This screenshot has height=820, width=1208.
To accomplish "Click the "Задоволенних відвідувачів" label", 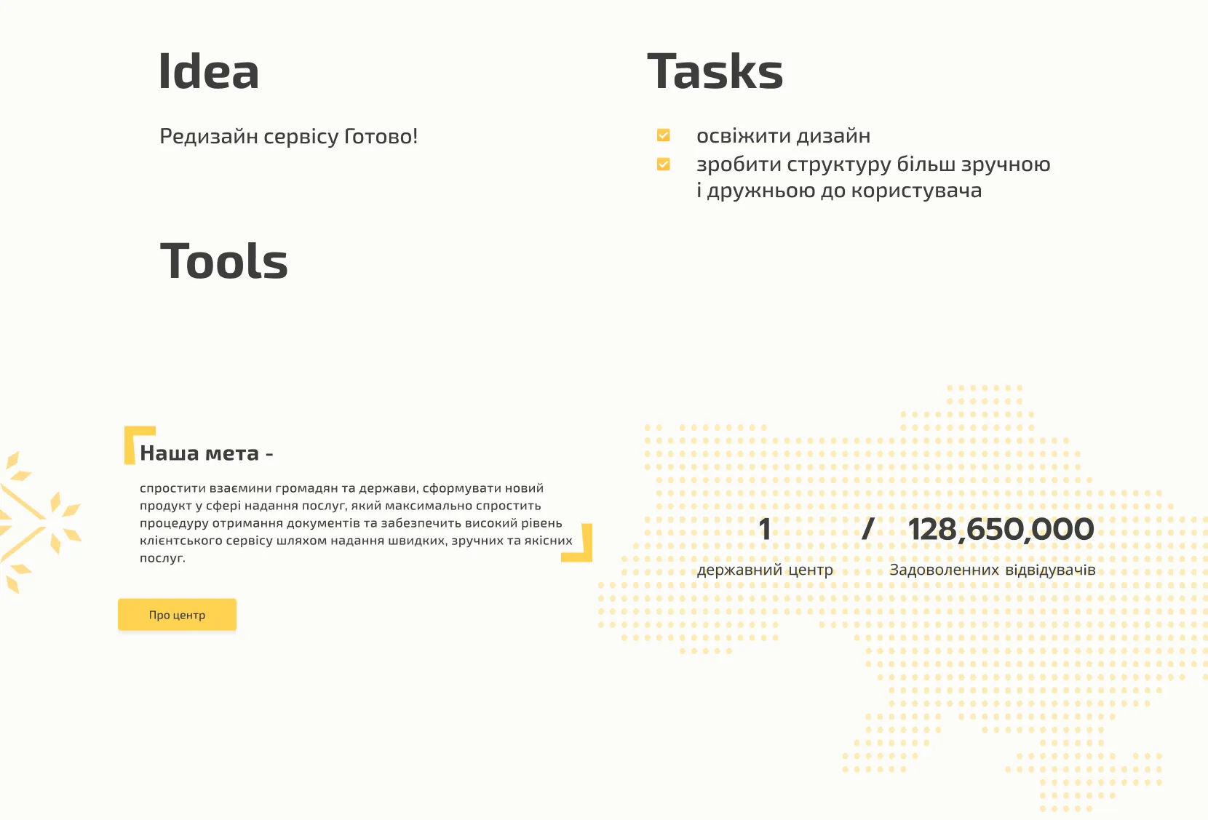I will point(993,570).
